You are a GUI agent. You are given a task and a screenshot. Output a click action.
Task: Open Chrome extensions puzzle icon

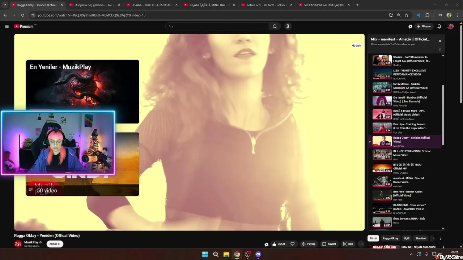tap(427, 15)
